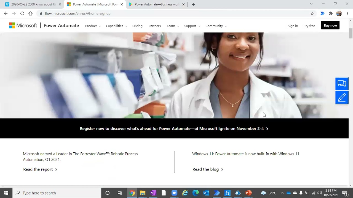Expand the Capabilities menu
The image size is (353, 198).
click(117, 26)
